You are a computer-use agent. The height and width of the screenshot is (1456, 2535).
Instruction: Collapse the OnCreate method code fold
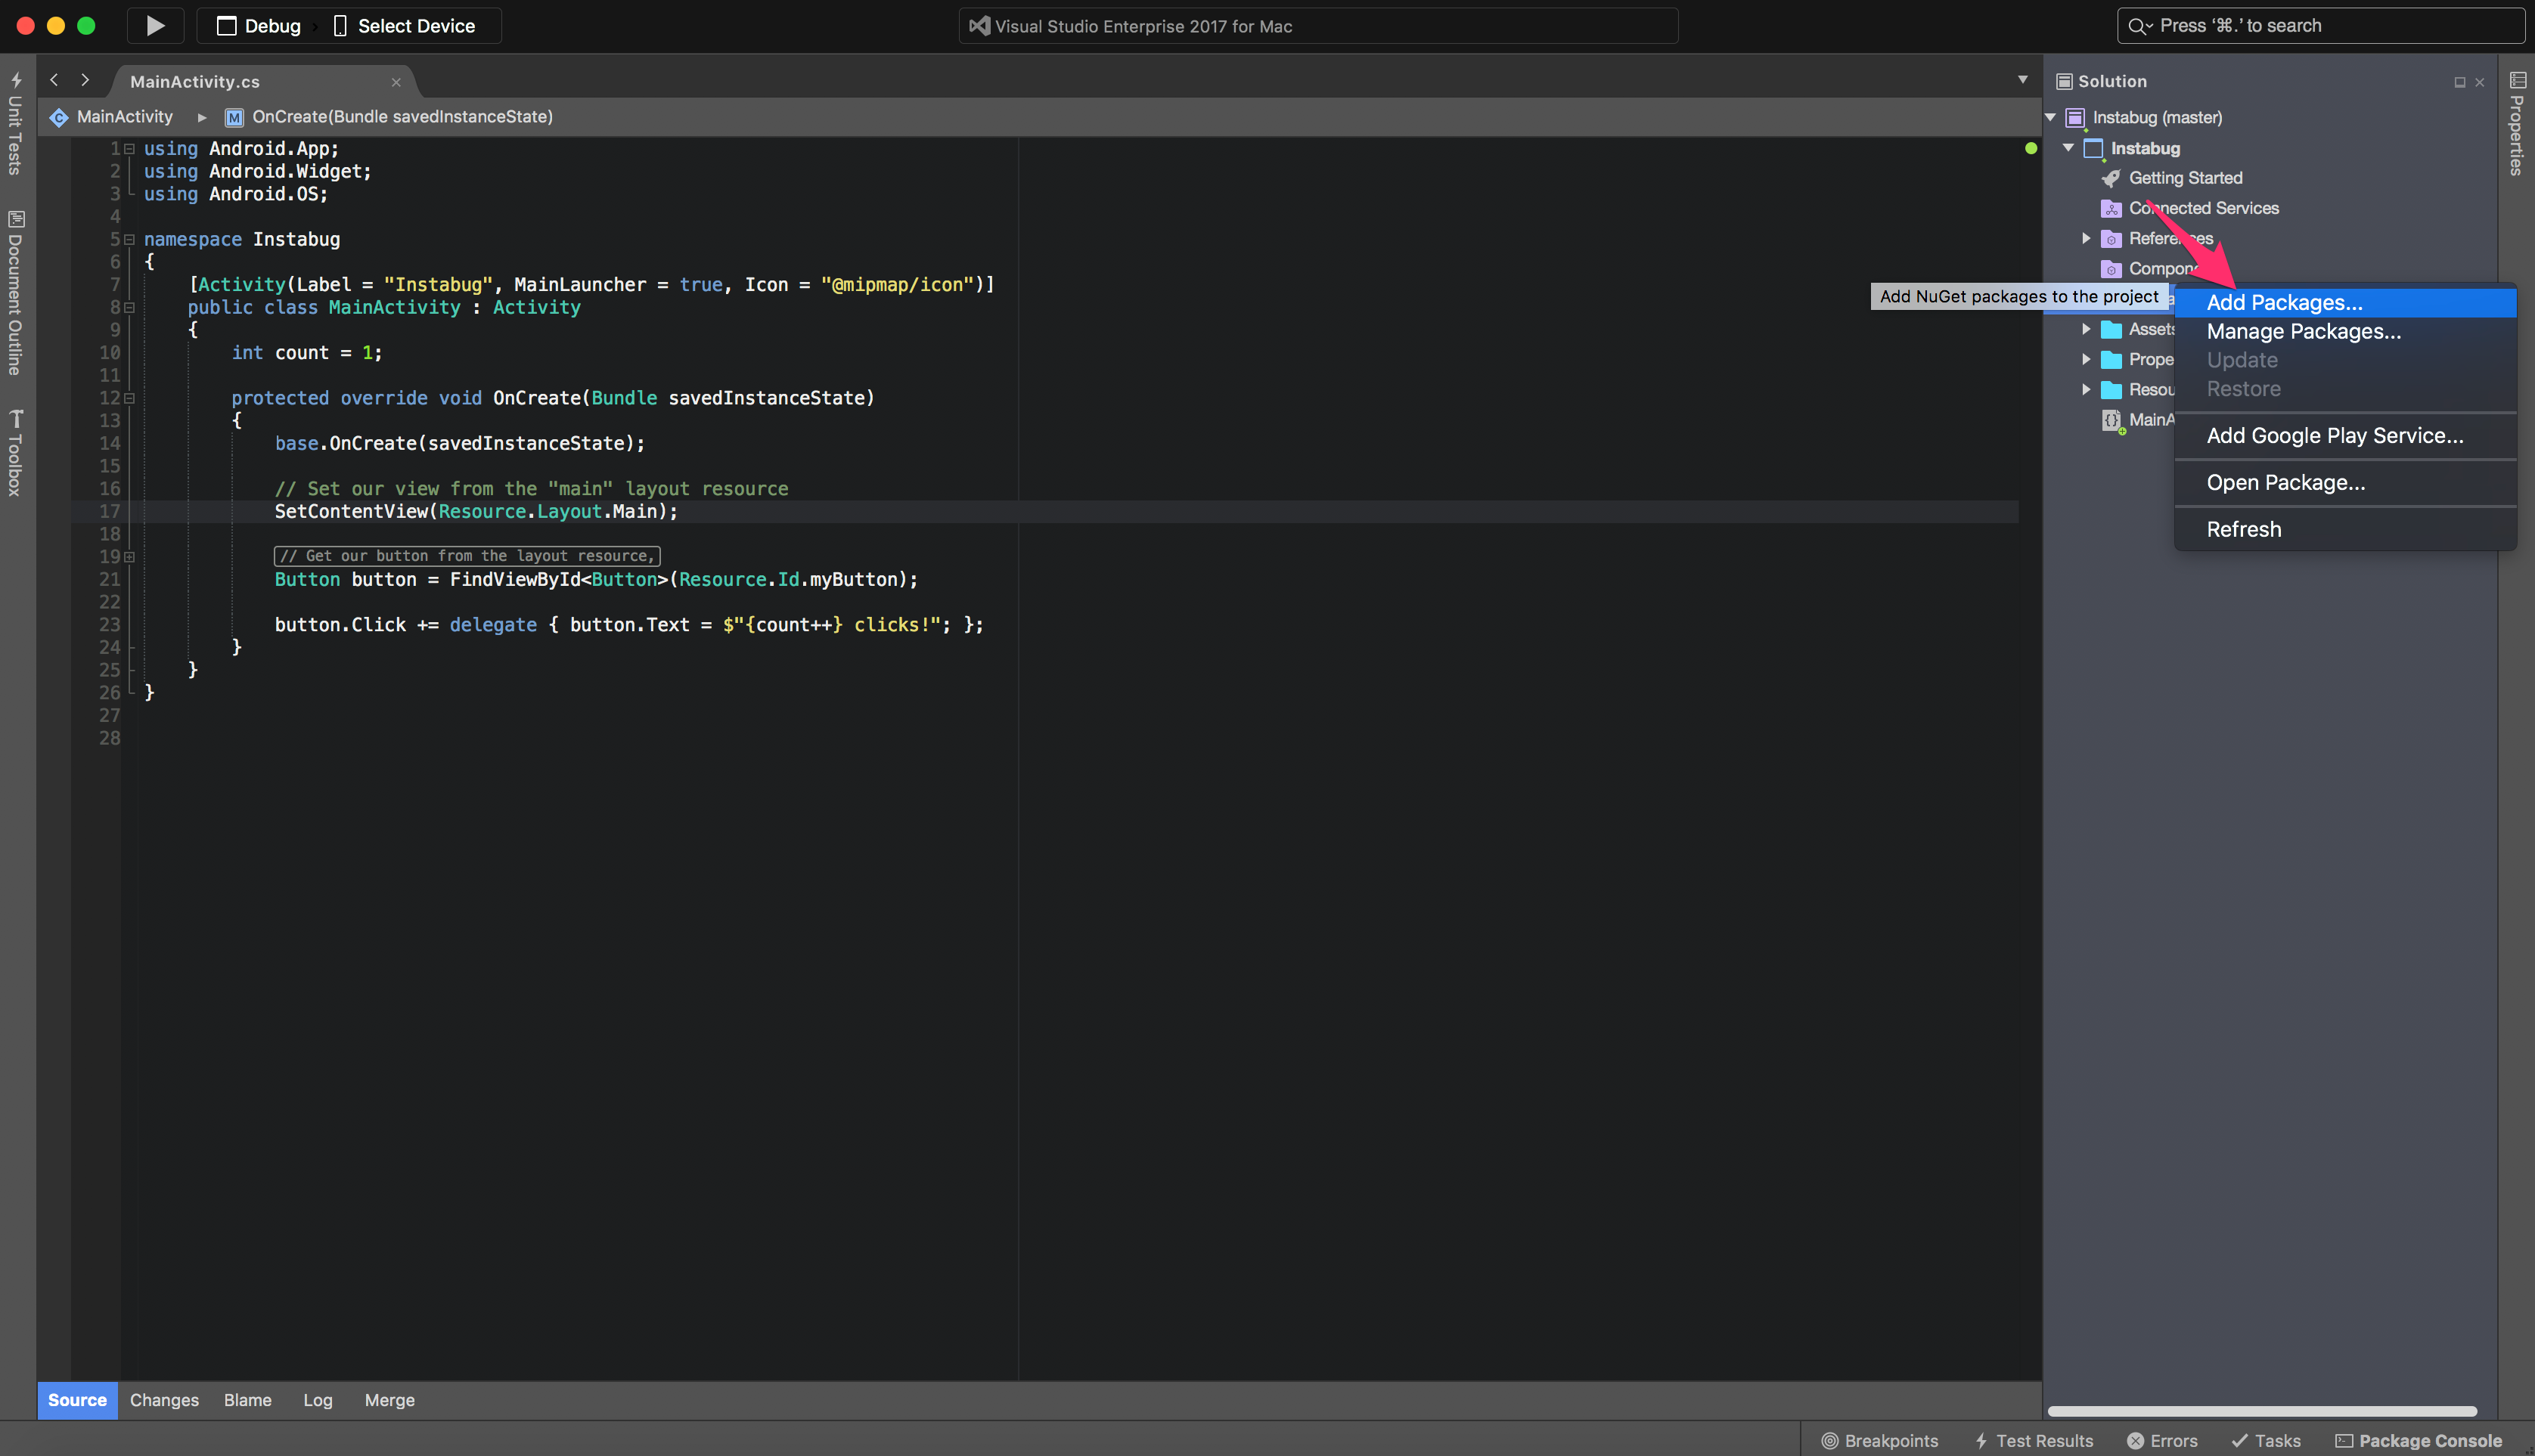[129, 398]
